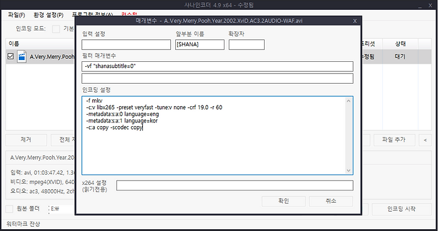Image resolution: width=438 pixels, height=231 pixels.
Task: Click the encoding settings scrollbar up arrow
Action: click(349, 101)
